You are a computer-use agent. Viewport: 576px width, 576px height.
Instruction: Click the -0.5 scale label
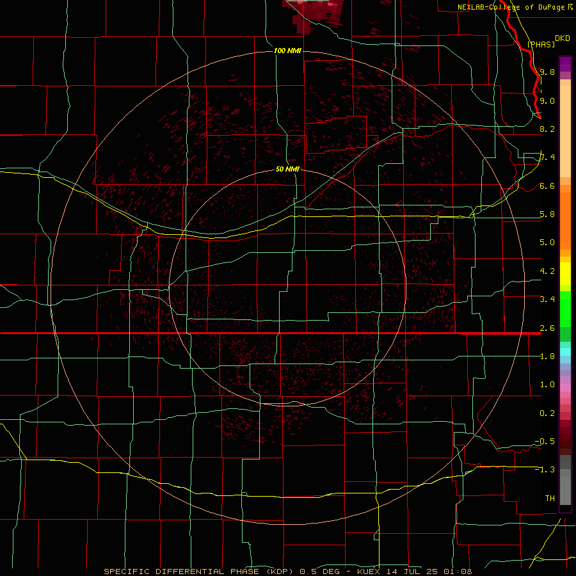(x=545, y=441)
